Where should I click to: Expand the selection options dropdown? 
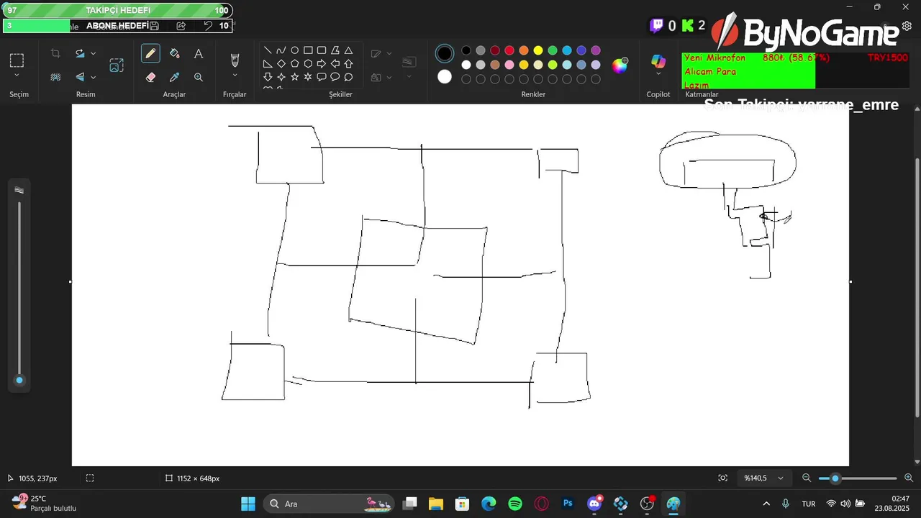coord(17,76)
